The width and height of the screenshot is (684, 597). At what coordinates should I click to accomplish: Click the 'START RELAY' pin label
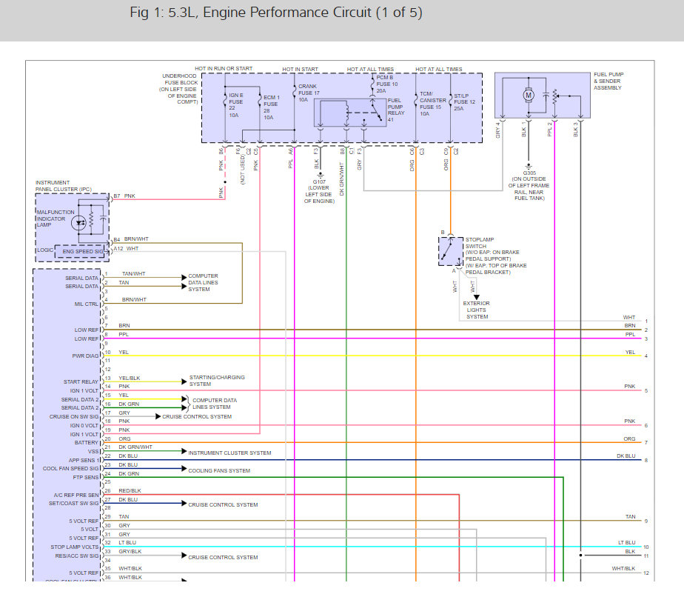click(x=81, y=381)
